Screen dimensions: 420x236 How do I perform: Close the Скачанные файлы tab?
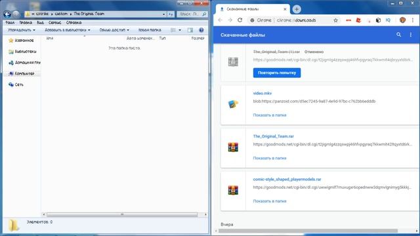click(285, 9)
